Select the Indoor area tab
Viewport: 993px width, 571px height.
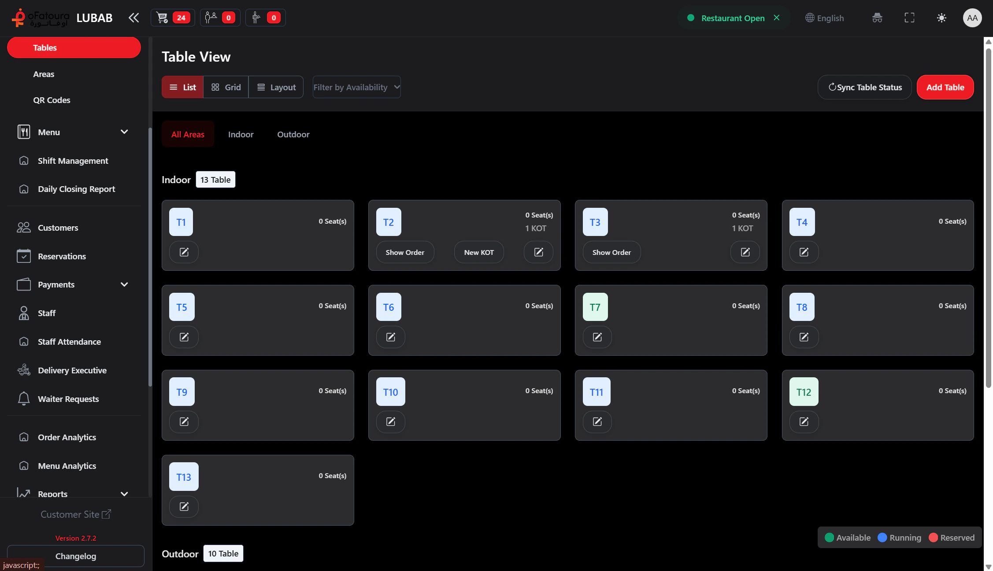(x=241, y=134)
